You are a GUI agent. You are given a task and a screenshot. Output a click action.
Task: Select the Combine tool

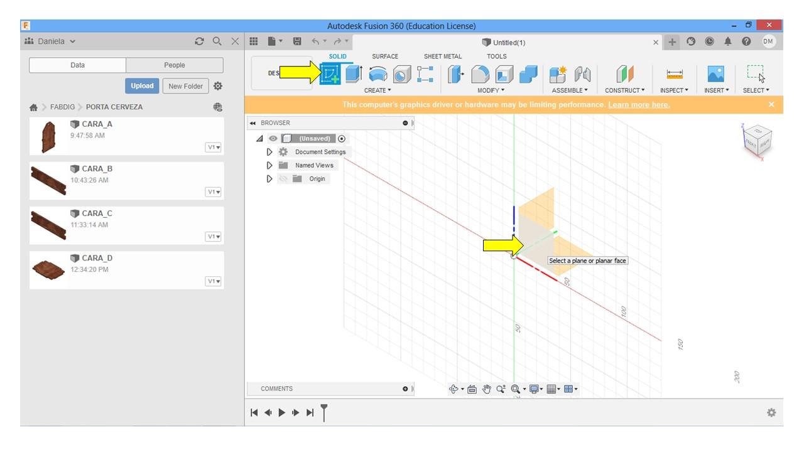click(528, 75)
